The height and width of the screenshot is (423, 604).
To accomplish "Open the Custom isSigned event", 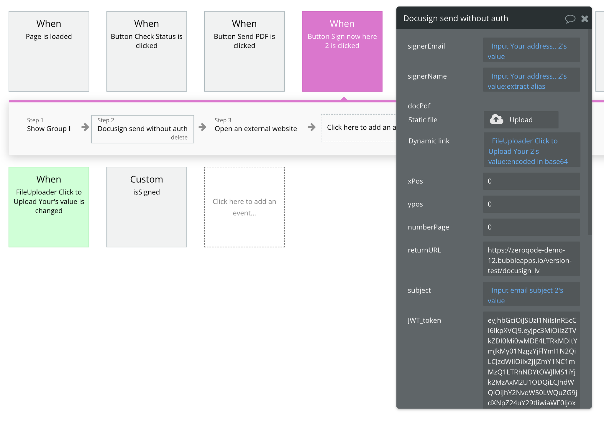I will pyautogui.click(x=147, y=207).
